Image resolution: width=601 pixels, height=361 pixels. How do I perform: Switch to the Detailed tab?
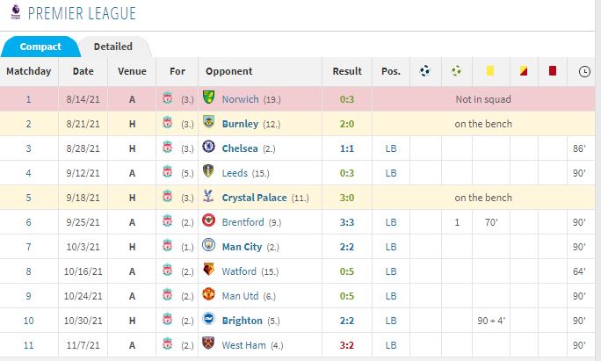coord(113,47)
